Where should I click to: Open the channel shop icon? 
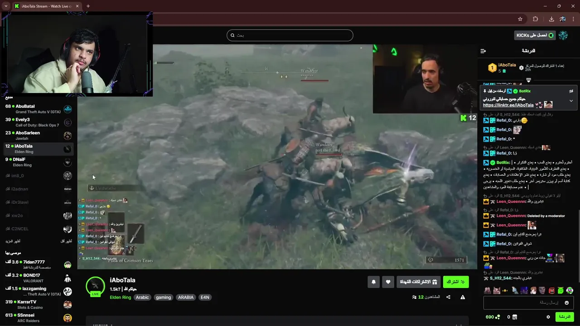[515, 317]
